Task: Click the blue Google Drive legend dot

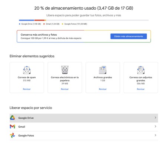Action: click(20, 24)
